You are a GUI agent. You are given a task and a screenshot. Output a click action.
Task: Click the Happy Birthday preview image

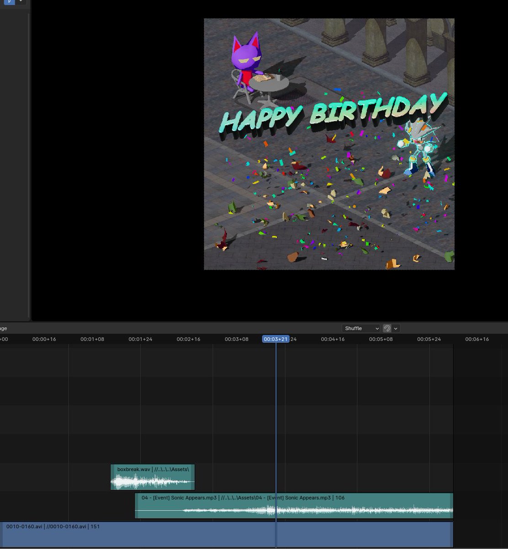pos(329,144)
